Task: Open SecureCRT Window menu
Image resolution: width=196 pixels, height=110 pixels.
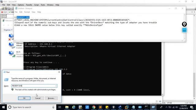Action: point(50,5)
